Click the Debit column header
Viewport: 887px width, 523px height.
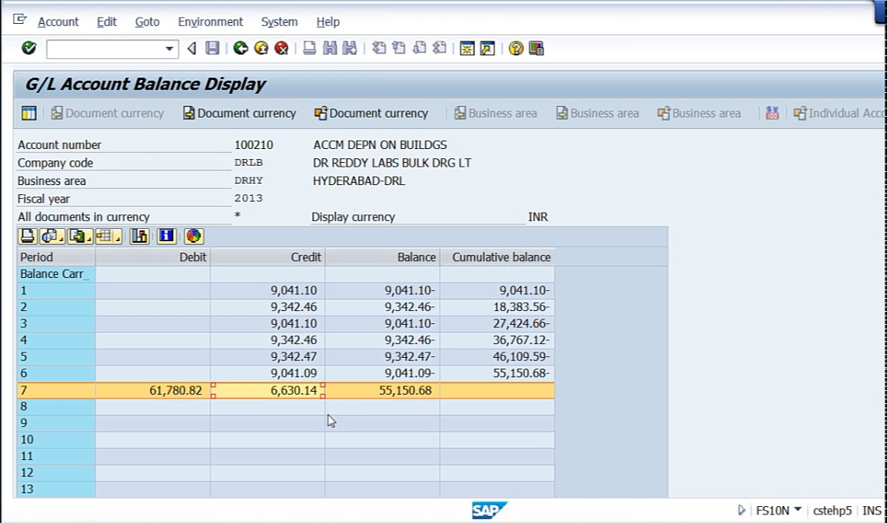click(x=153, y=257)
